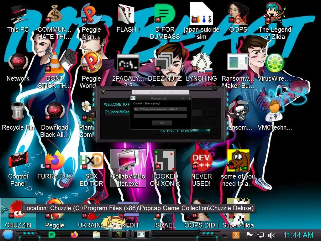Open the volume speaker tray icon
The width and height of the screenshot is (321, 241).
coord(272,235)
